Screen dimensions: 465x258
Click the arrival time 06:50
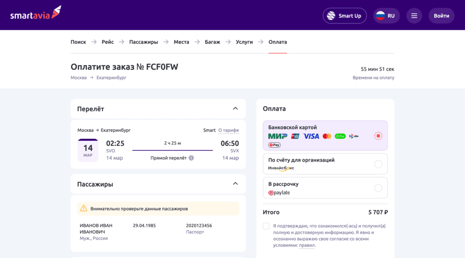coord(229,144)
